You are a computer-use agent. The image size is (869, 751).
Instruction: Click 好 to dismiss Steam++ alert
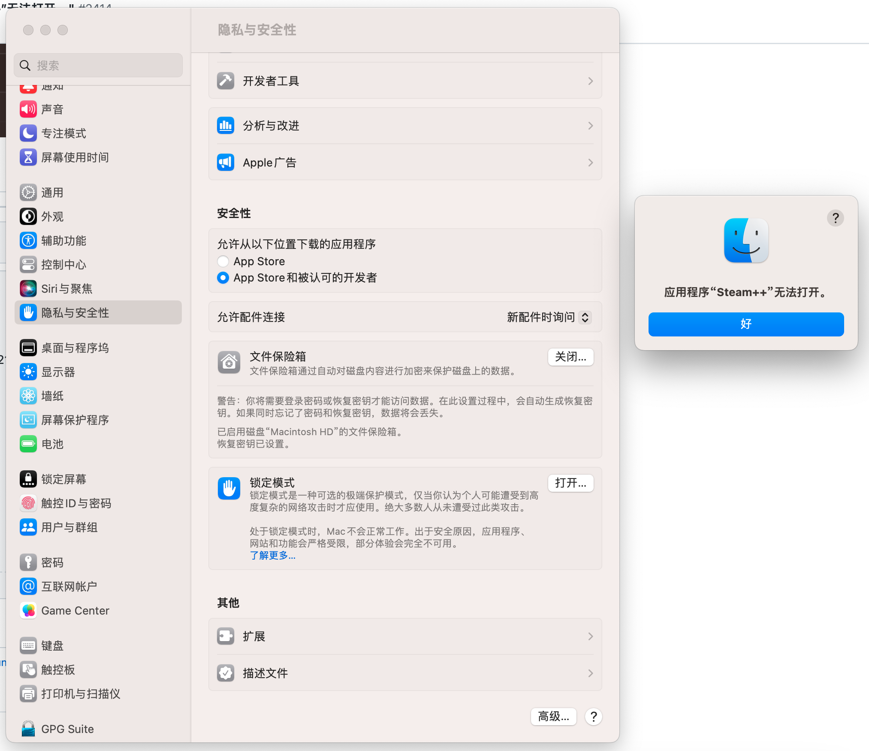tap(745, 324)
